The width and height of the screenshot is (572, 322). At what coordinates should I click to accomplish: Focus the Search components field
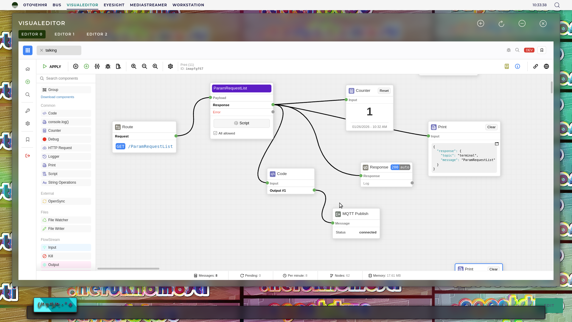coord(69,78)
